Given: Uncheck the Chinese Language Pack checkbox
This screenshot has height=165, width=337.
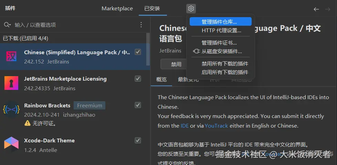Looking at the screenshot, I should click(138, 52).
